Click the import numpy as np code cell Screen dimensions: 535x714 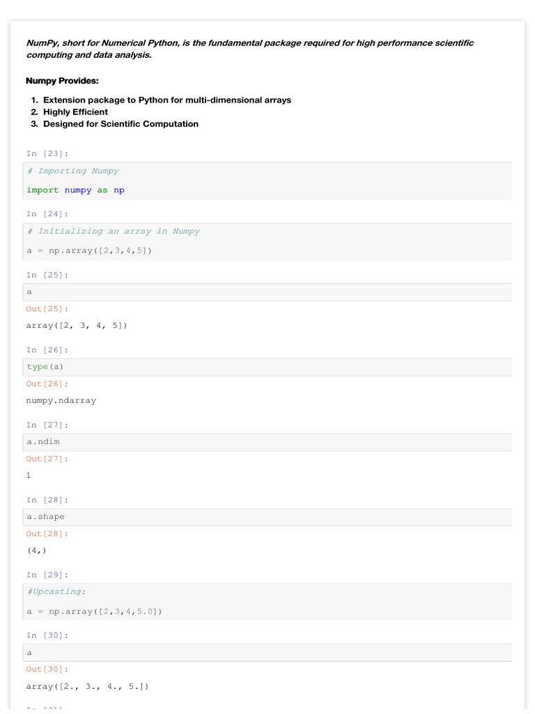click(x=267, y=181)
